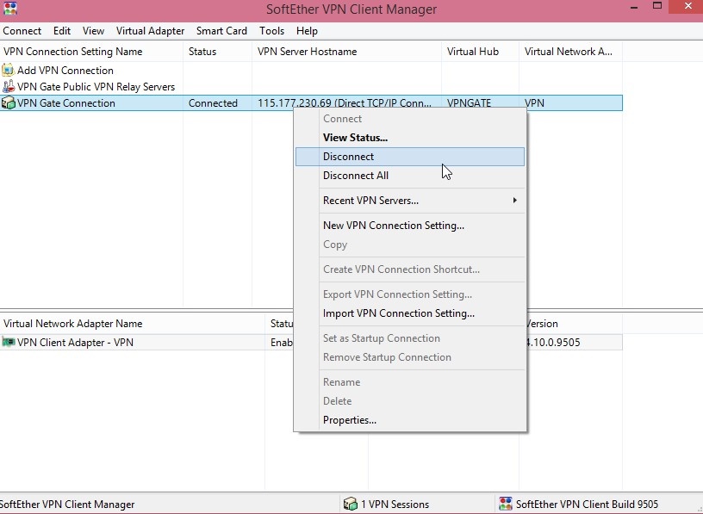Maximize the SoftEther VPN Client Manager window
The image size is (703, 514).
[x=657, y=6]
